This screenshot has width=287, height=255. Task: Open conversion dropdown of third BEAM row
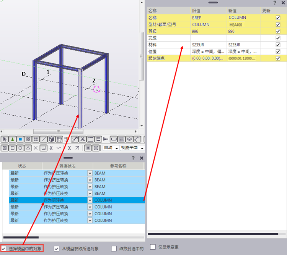[x=90, y=187]
